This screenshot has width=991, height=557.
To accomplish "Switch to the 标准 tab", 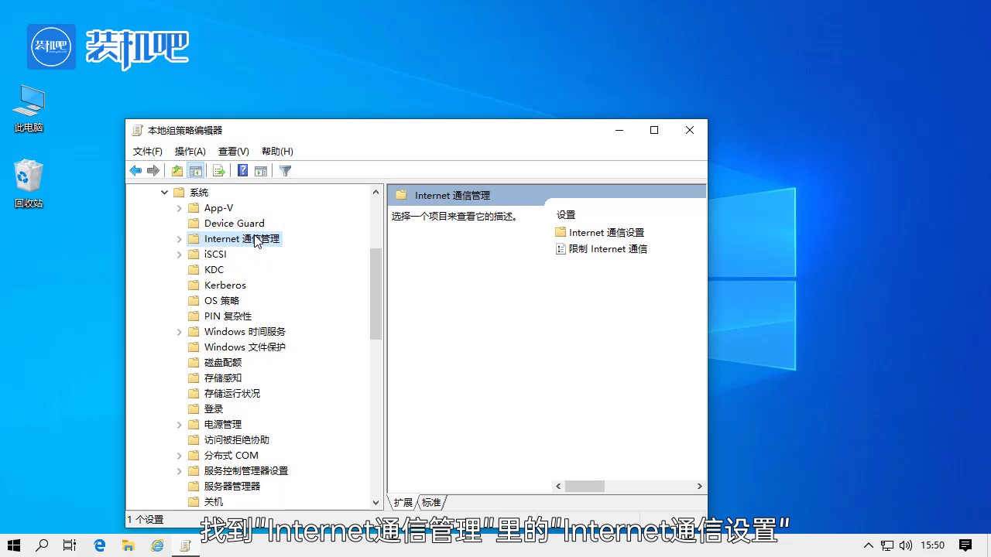I will 431,502.
